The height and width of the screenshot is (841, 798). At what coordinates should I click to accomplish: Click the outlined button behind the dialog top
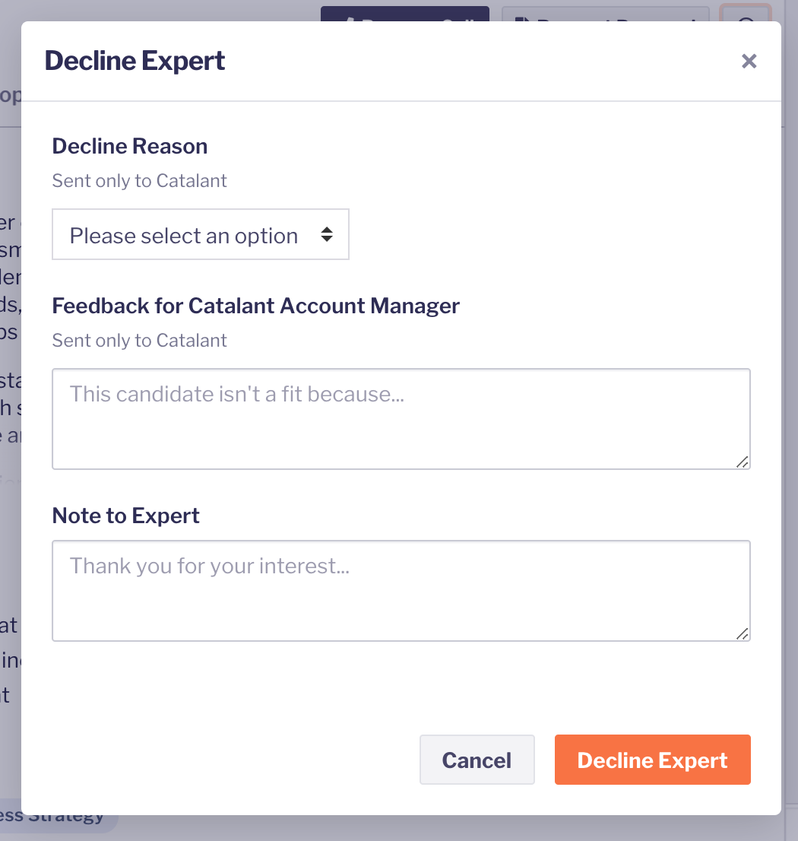pyautogui.click(x=606, y=14)
